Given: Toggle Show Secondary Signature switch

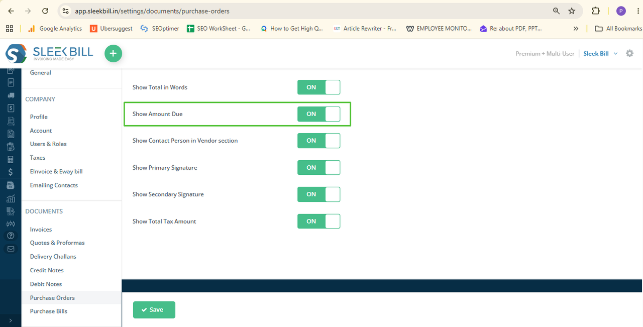Looking at the screenshot, I should click(319, 194).
